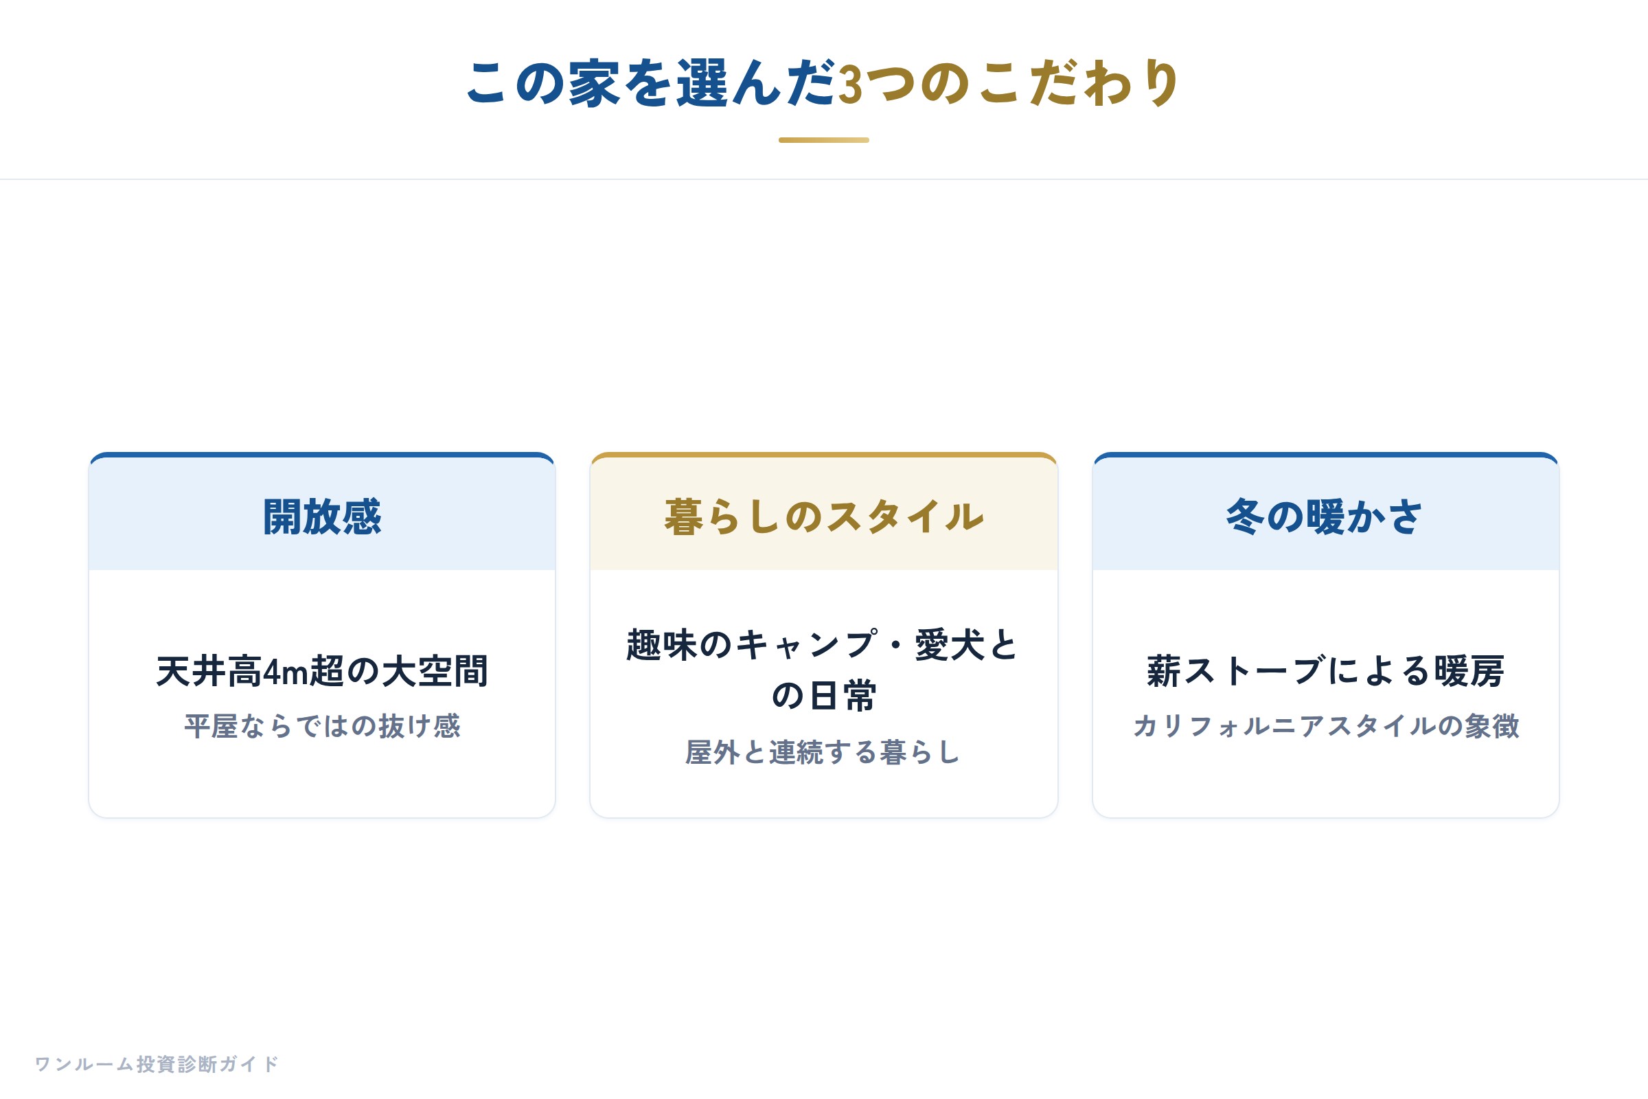Click the blue top border of 開放感 card

(322, 455)
